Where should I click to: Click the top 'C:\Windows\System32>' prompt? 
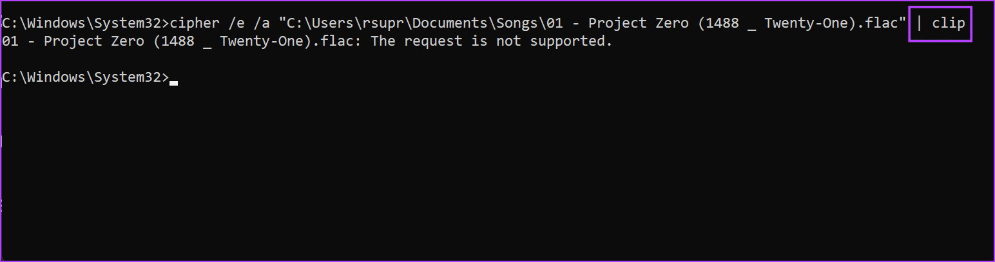click(x=85, y=24)
